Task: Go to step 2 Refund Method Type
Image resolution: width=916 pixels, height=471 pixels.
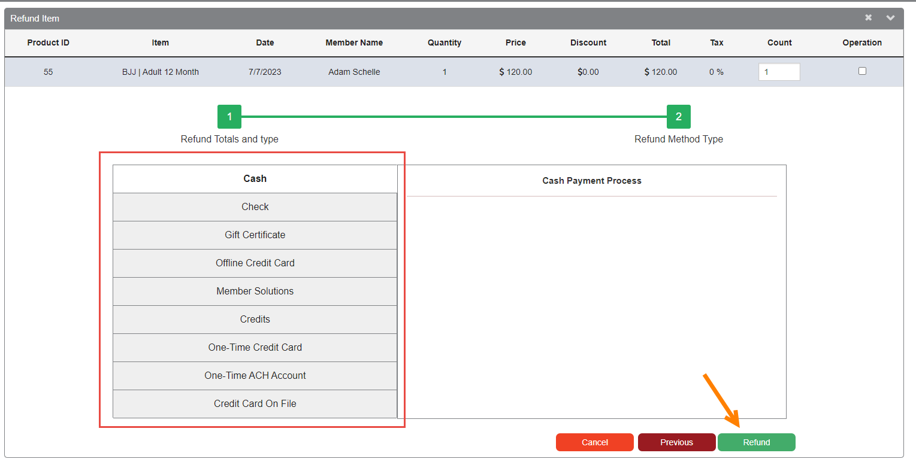Action: tap(678, 117)
